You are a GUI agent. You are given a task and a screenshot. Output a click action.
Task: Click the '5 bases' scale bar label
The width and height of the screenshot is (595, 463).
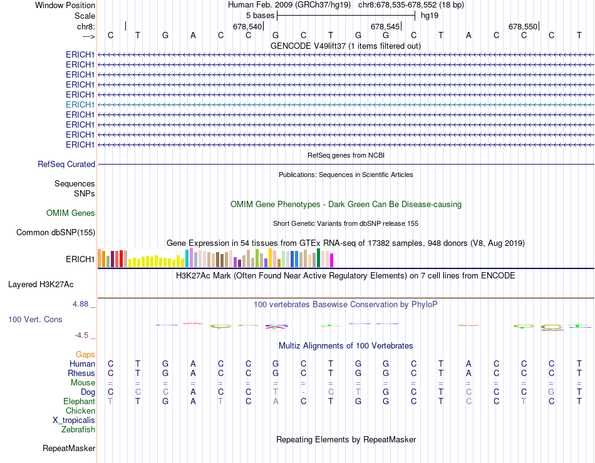pyautogui.click(x=260, y=16)
